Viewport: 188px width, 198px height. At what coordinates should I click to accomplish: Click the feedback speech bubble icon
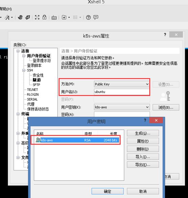click(96, 17)
